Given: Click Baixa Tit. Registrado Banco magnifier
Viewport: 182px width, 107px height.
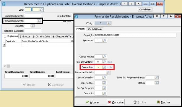Looking at the screenshot, I should point(157,77).
